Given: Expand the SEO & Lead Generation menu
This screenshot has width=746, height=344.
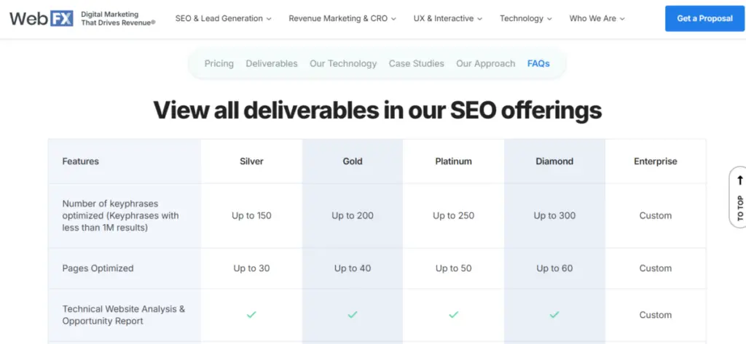Looking at the screenshot, I should pos(223,18).
